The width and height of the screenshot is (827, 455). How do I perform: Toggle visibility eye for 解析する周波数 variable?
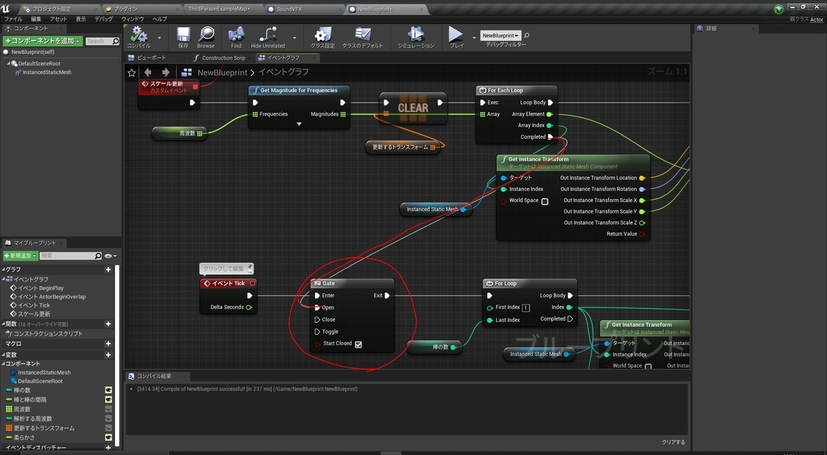pos(108,418)
